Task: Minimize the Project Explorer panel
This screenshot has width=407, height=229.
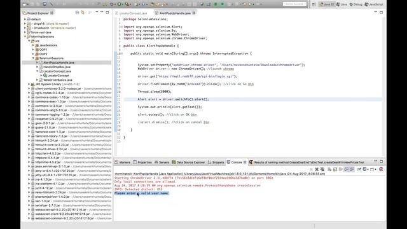Action: coord(102,12)
